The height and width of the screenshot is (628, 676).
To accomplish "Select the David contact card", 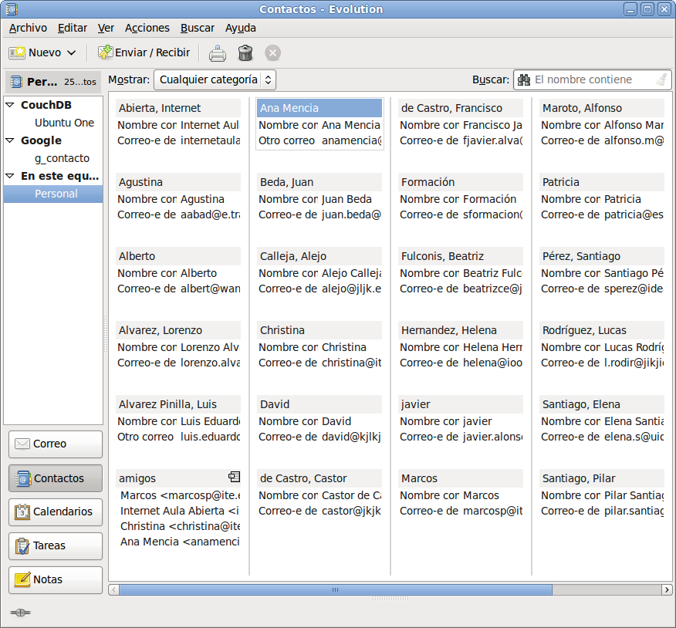I will tap(319, 405).
